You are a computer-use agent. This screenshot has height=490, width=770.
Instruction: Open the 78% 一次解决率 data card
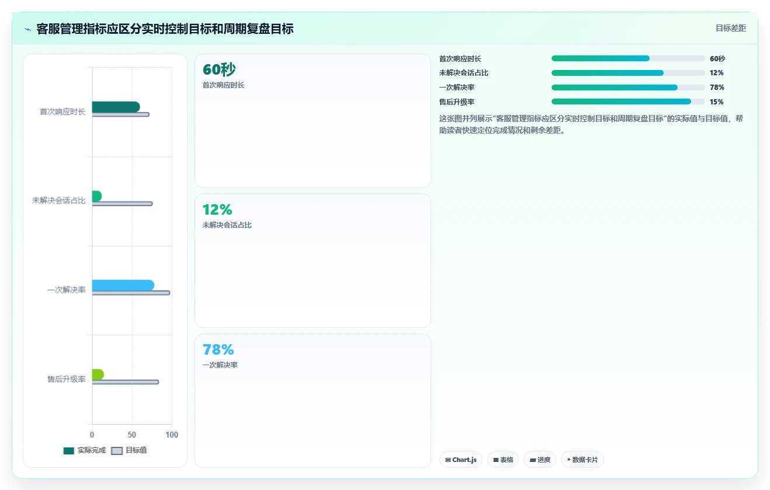pyautogui.click(x=313, y=401)
